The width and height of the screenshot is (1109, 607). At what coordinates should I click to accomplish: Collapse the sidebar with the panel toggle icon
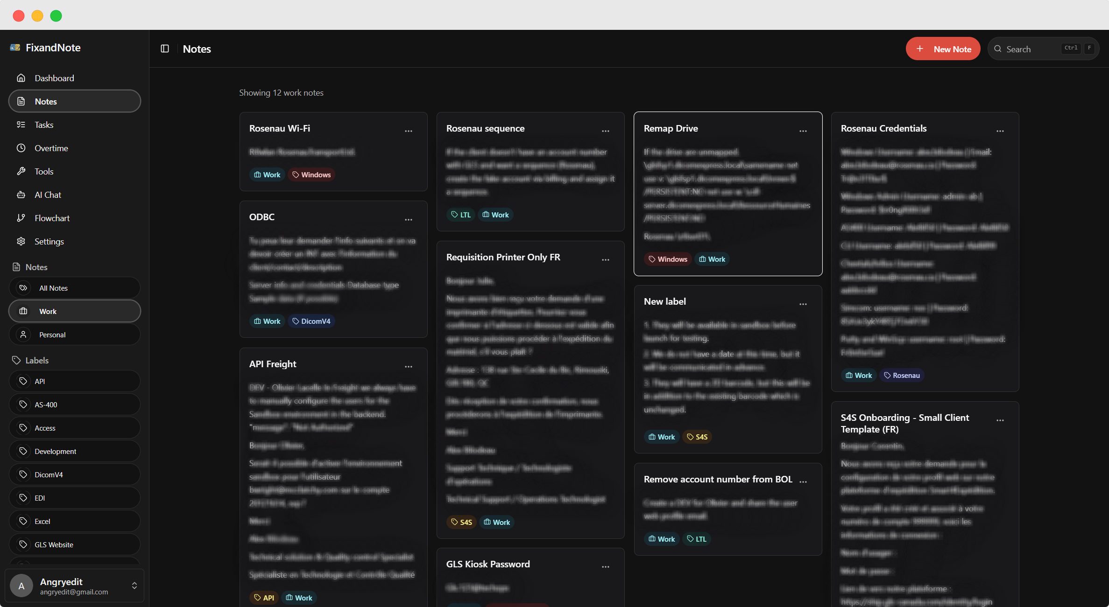[165, 49]
